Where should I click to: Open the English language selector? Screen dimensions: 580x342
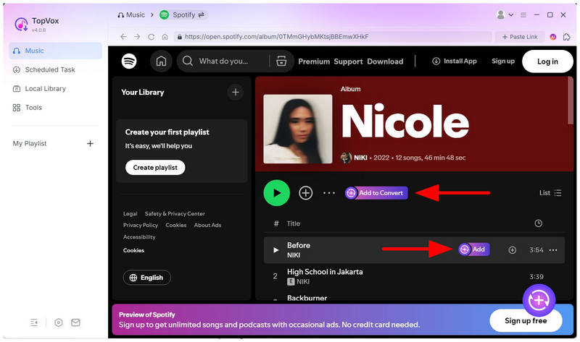click(147, 278)
